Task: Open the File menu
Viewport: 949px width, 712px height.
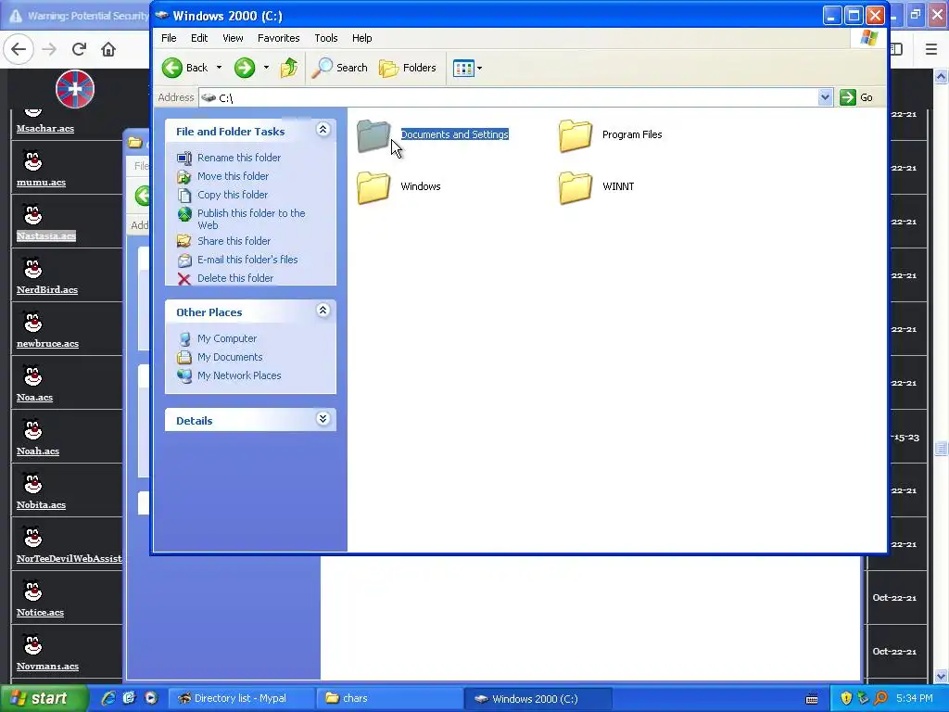Action: tap(169, 38)
